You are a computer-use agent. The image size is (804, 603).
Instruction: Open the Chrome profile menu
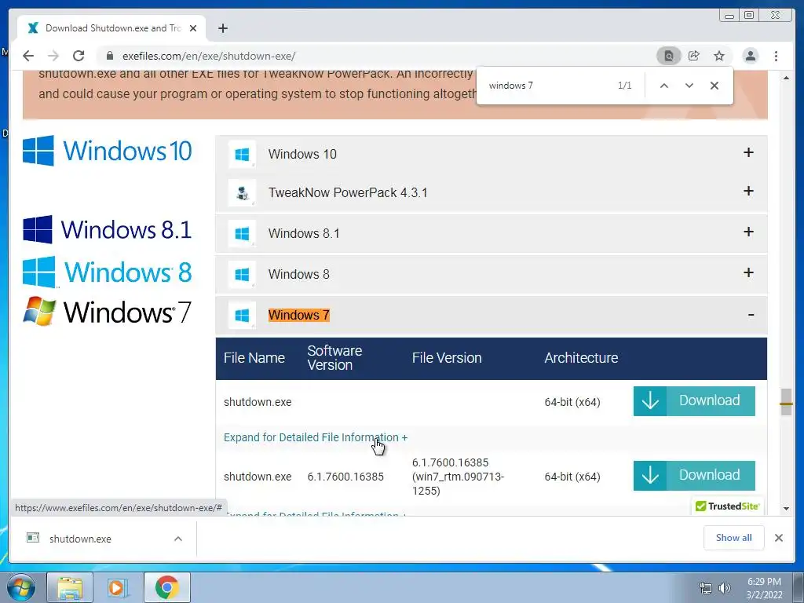pos(750,56)
